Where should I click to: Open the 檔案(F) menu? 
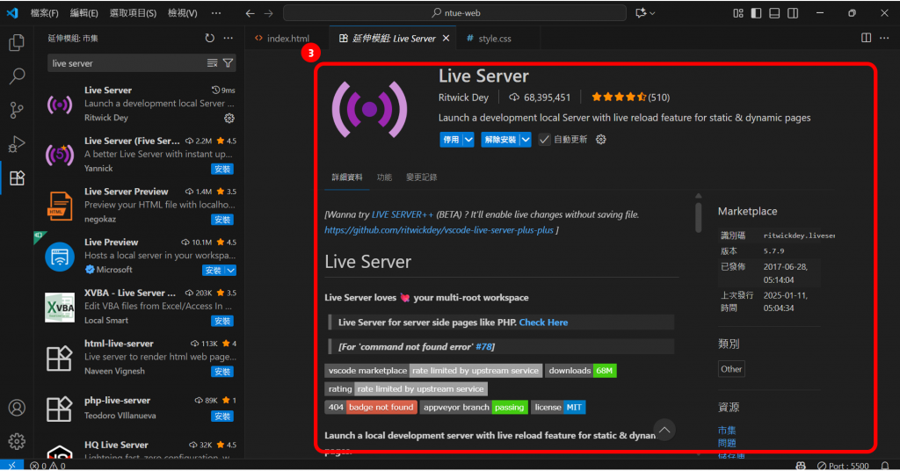pyautogui.click(x=44, y=12)
